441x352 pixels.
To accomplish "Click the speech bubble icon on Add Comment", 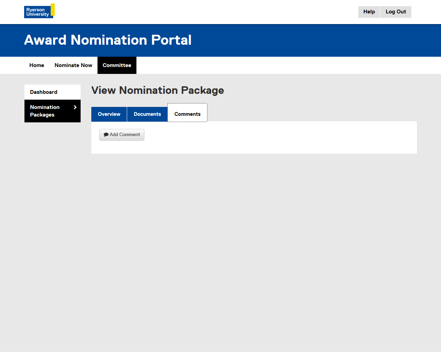I will click(x=106, y=135).
